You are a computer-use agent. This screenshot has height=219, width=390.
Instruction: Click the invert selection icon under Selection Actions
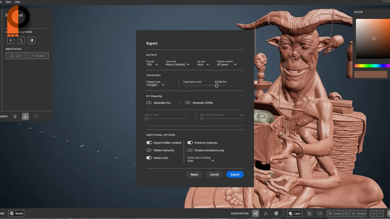click(x=21, y=40)
